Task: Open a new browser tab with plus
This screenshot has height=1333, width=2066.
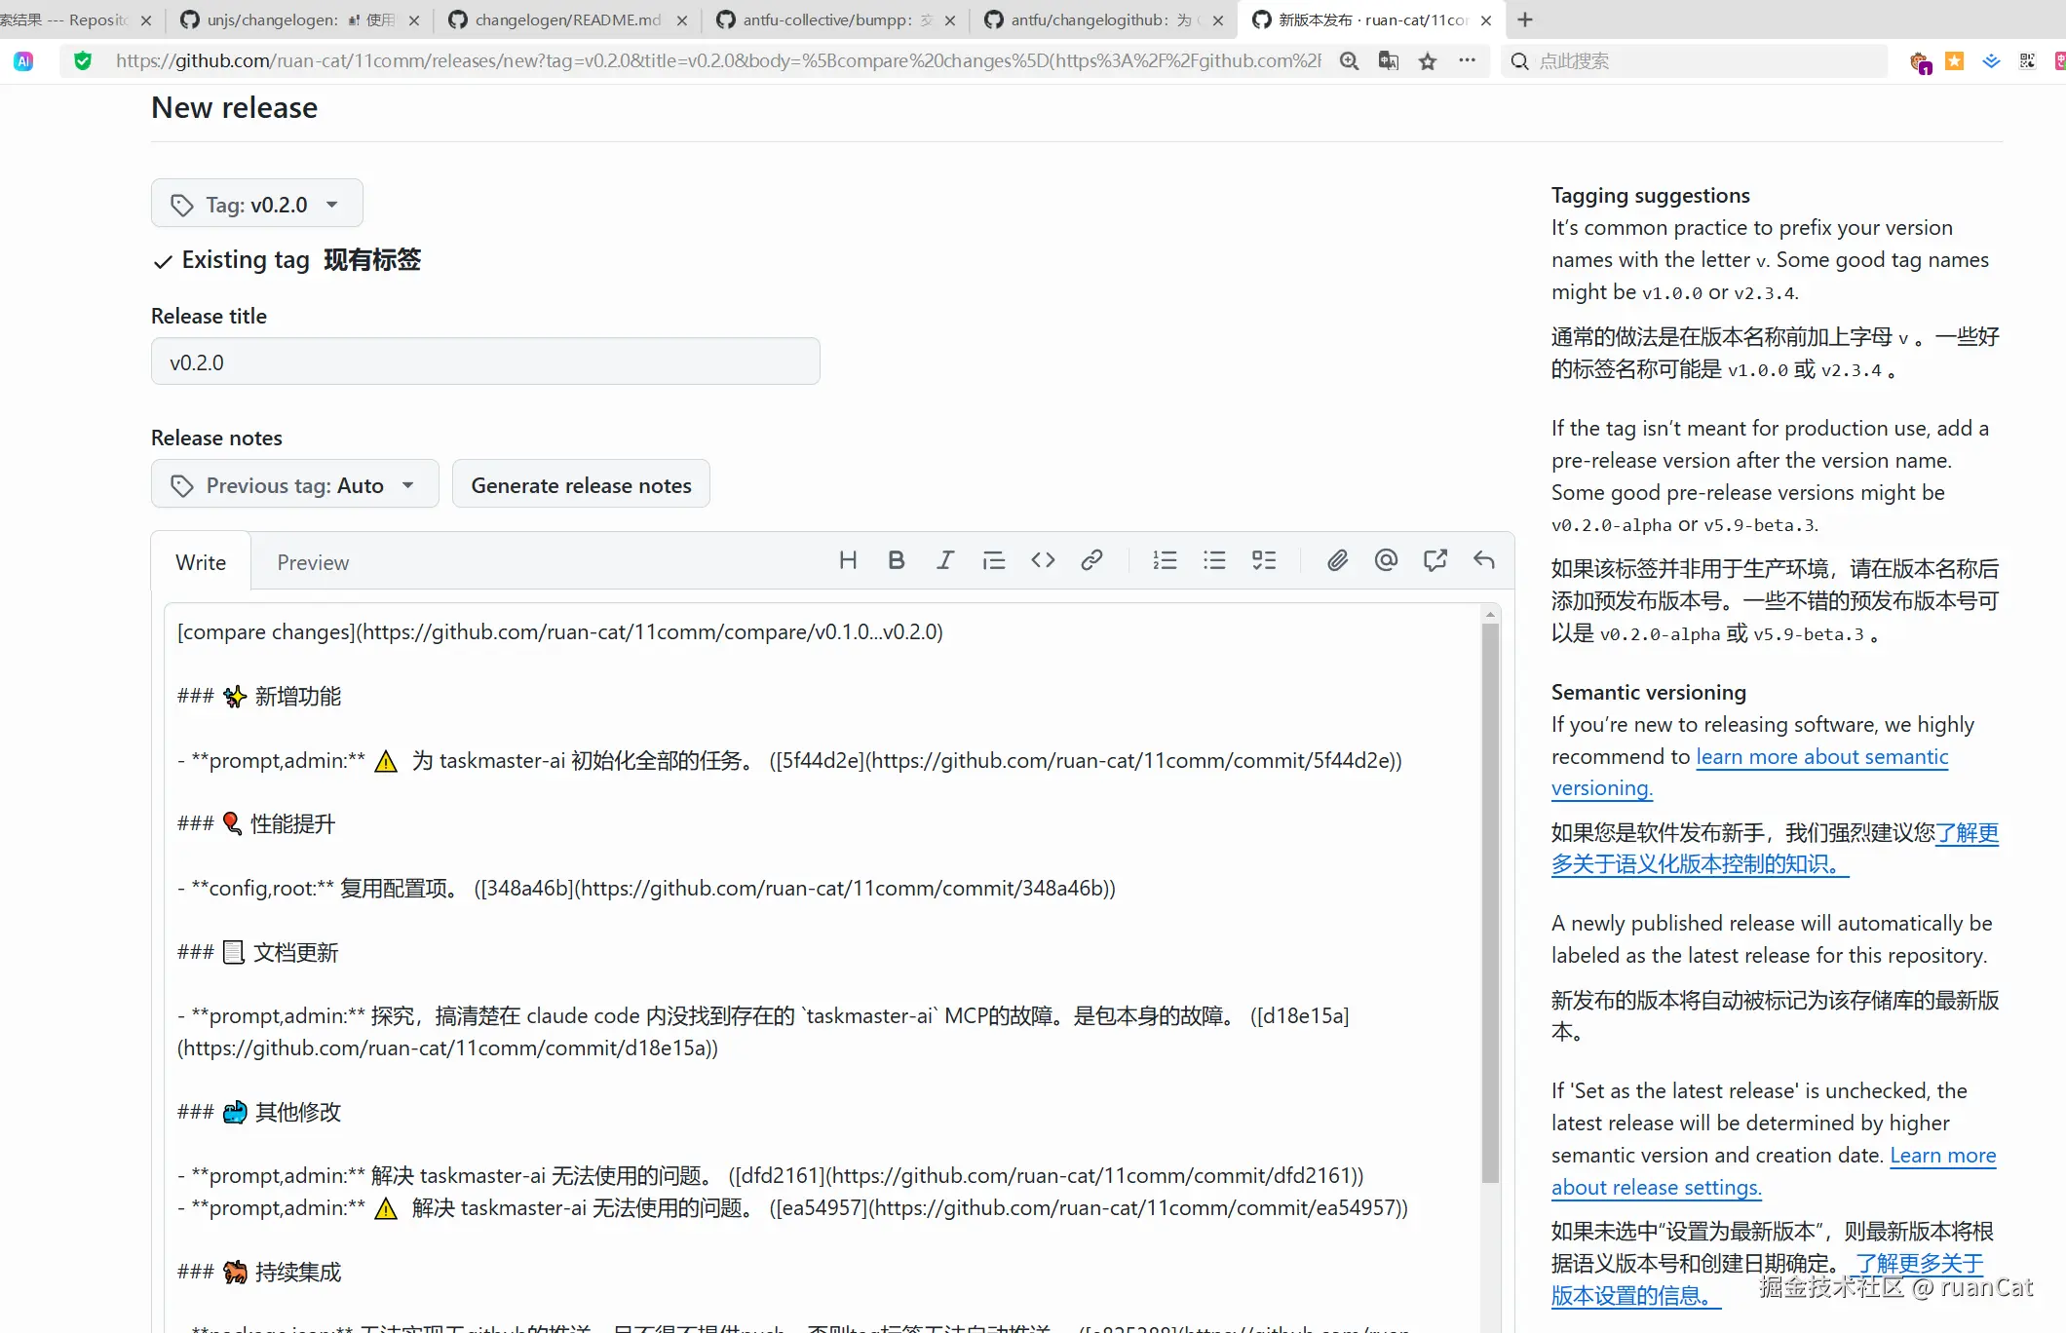Action: [1525, 19]
